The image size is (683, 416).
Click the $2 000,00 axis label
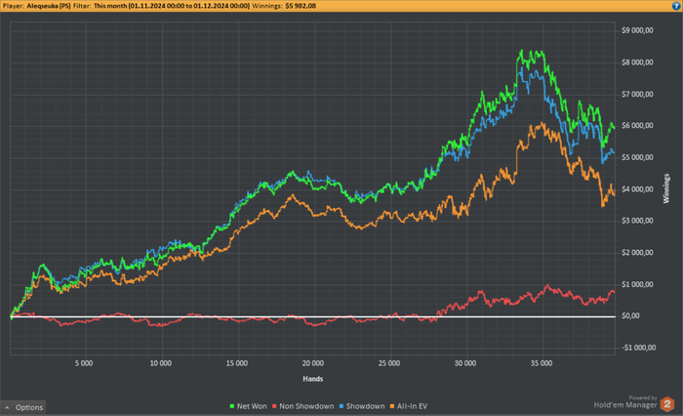click(637, 252)
